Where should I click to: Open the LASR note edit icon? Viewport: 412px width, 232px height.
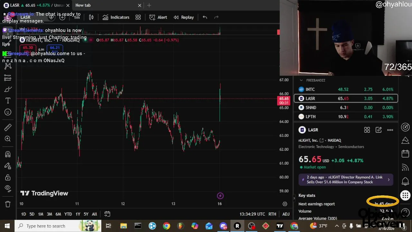379,130
